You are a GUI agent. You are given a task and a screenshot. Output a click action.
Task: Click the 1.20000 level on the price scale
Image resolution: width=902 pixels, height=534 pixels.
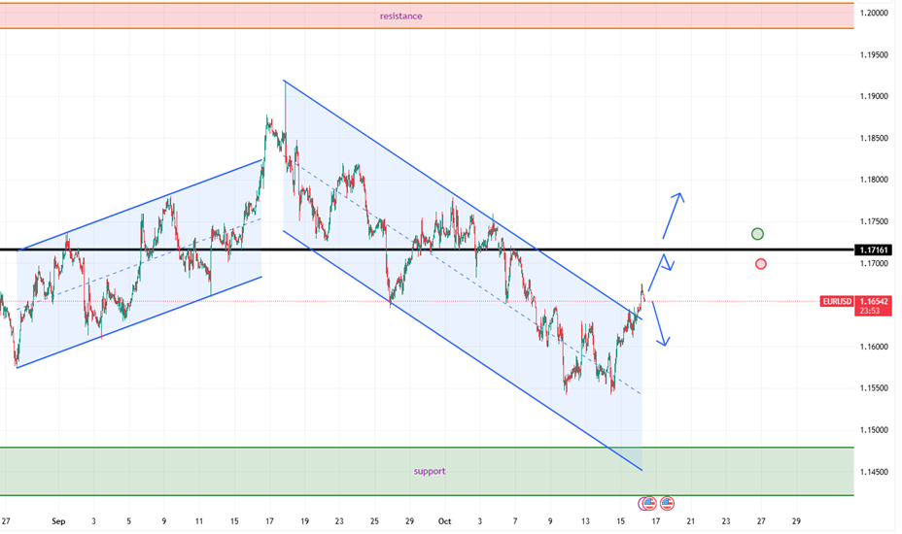click(875, 13)
